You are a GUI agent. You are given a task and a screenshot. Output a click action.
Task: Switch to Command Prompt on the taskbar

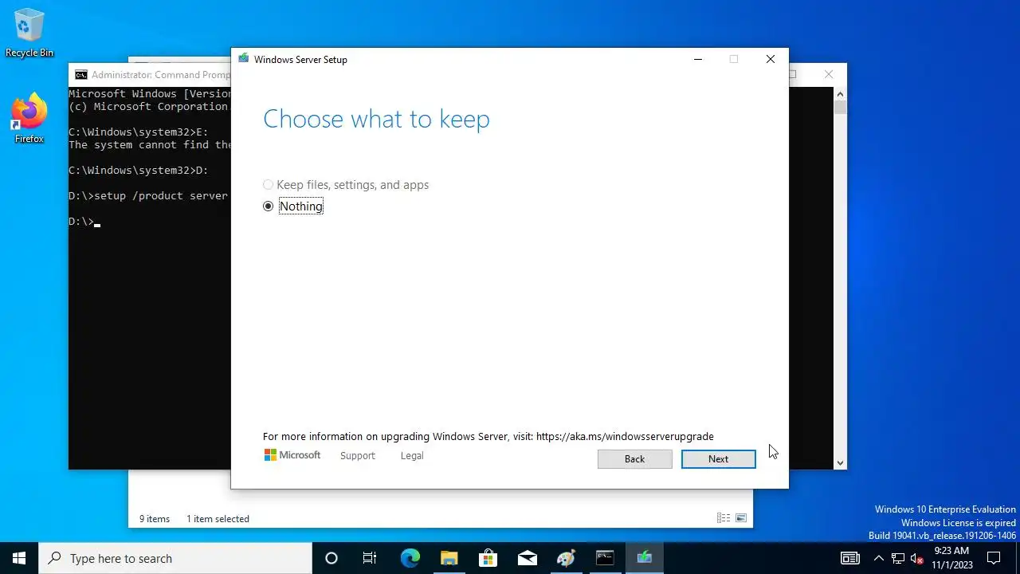pos(605,558)
